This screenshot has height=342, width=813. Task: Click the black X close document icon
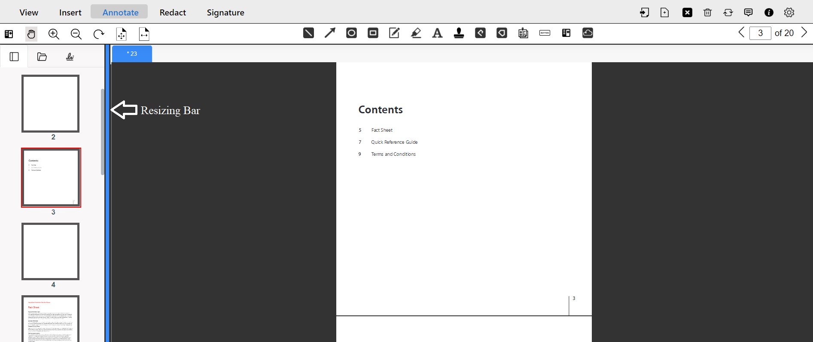click(687, 12)
